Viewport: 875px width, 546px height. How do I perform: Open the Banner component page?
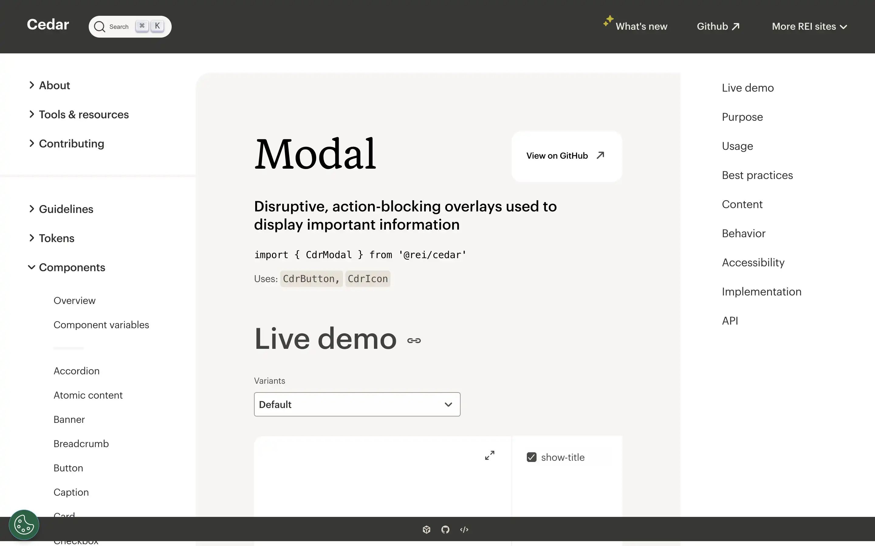coord(69,419)
